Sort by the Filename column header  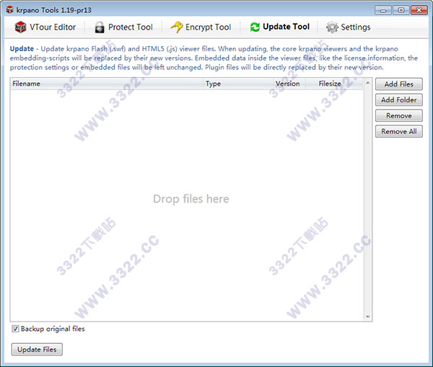coord(107,84)
